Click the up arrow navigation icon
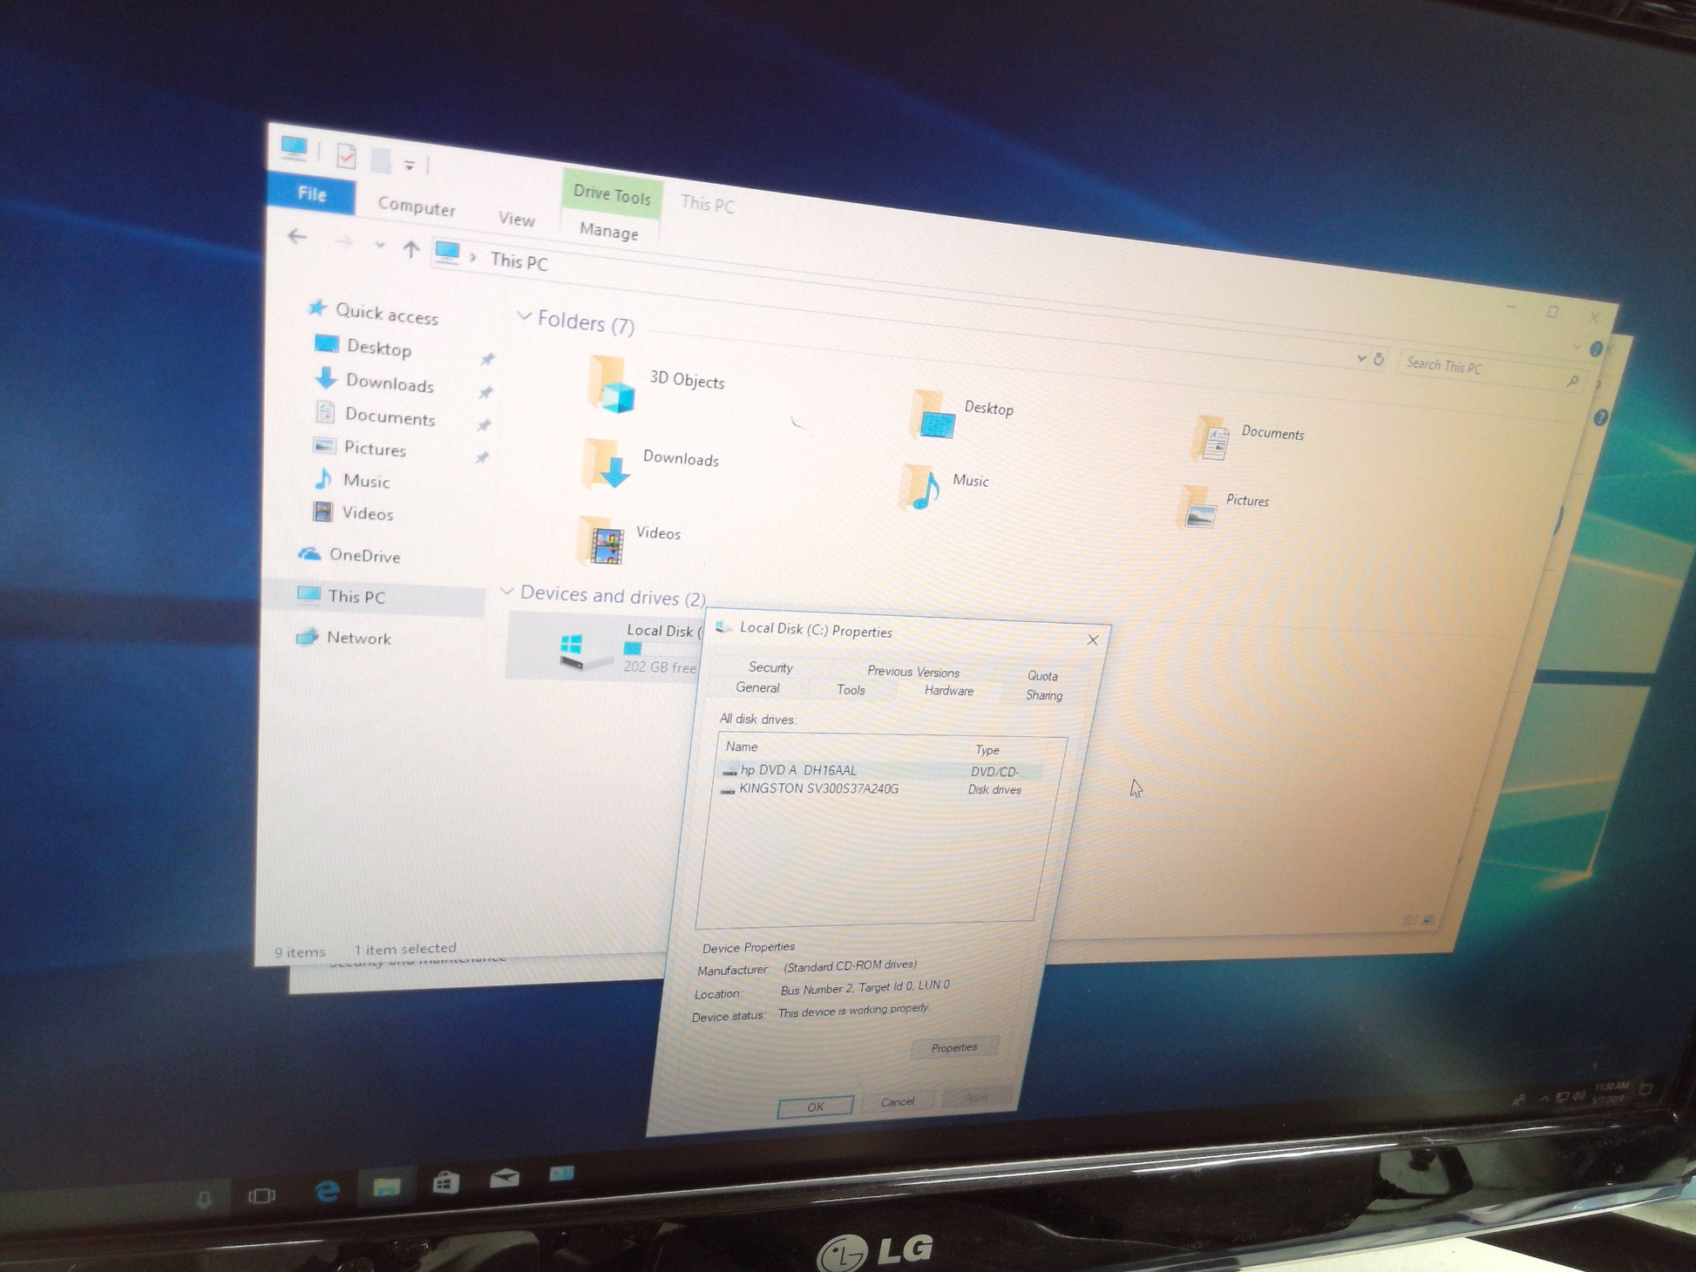Viewport: 1696px width, 1272px height. click(410, 250)
